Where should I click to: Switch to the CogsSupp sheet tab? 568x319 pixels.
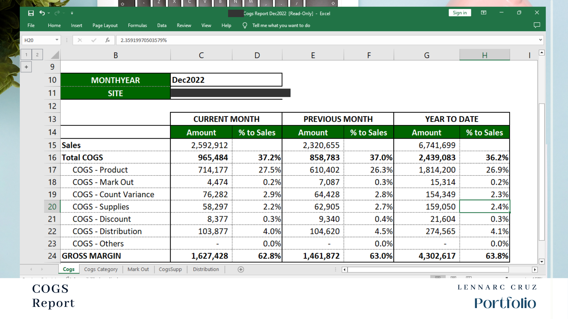tap(170, 269)
